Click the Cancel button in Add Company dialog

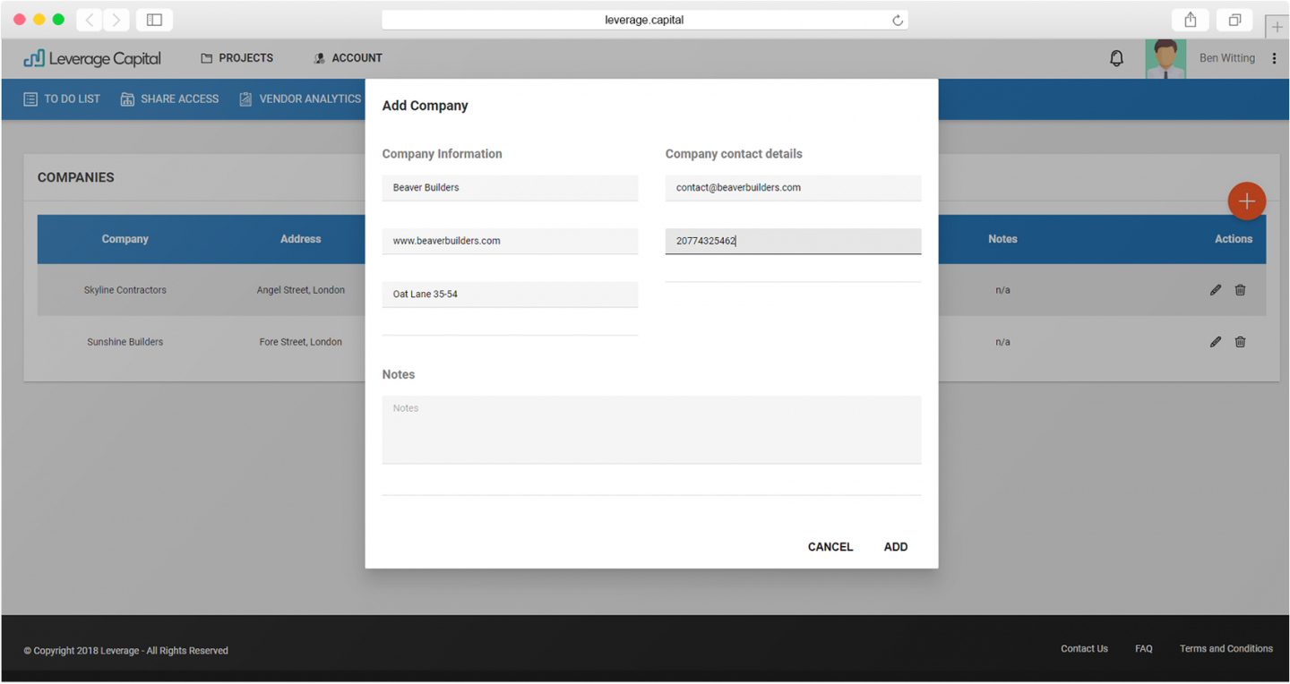830,547
